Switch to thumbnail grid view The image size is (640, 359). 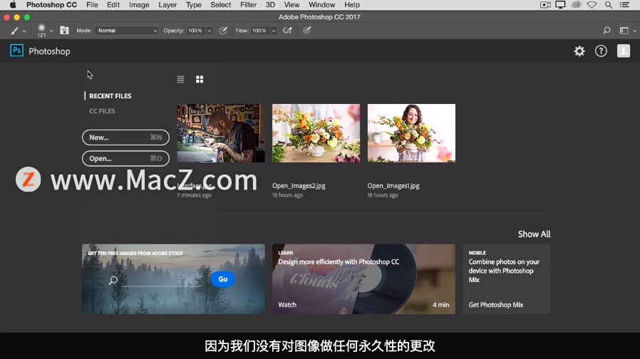[x=200, y=79]
